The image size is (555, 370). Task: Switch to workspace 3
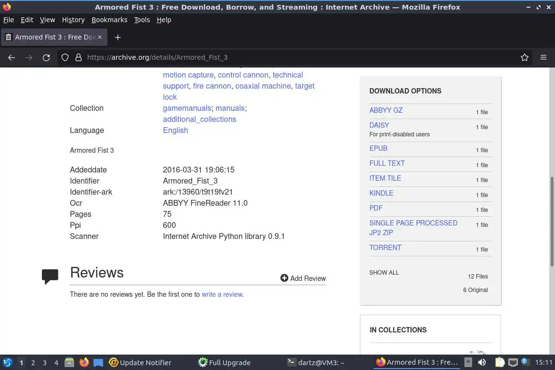click(45, 363)
